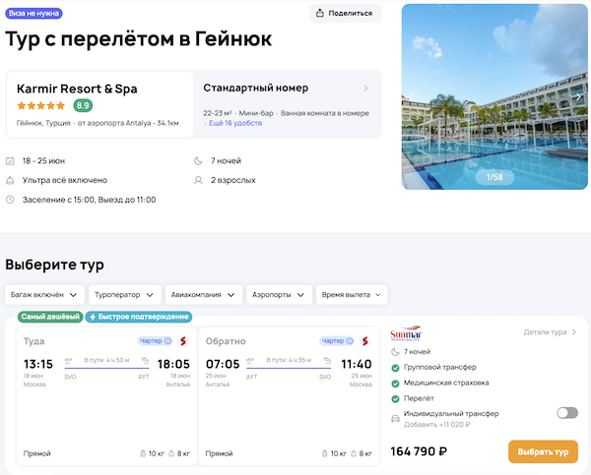Open the Время вылета filter dropdown
The image size is (591, 475).
click(353, 294)
